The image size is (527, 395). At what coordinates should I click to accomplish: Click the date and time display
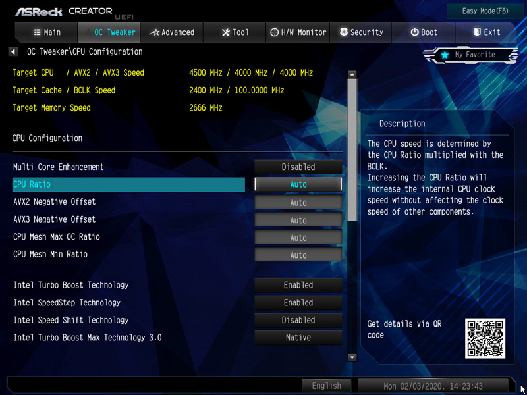(433, 386)
